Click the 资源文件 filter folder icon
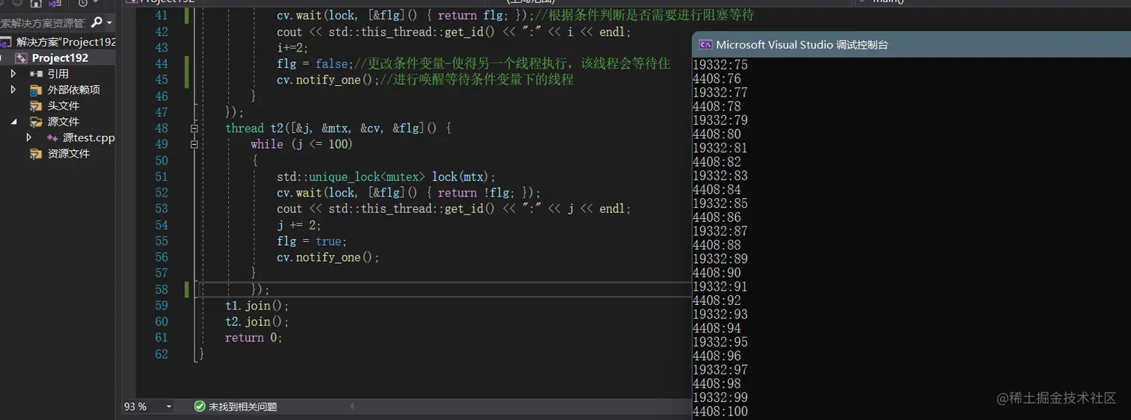 [x=36, y=154]
